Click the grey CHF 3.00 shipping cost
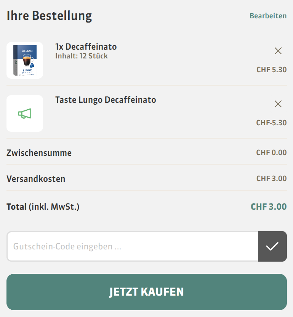 pyautogui.click(x=271, y=178)
